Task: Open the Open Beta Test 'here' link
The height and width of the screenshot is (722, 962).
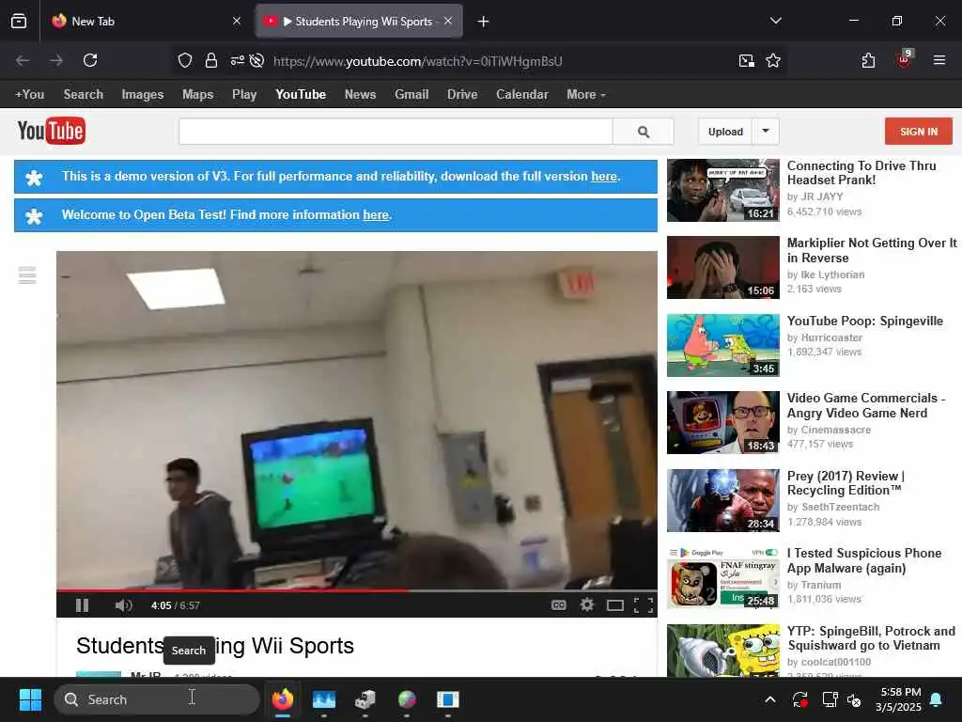Action: click(x=376, y=215)
